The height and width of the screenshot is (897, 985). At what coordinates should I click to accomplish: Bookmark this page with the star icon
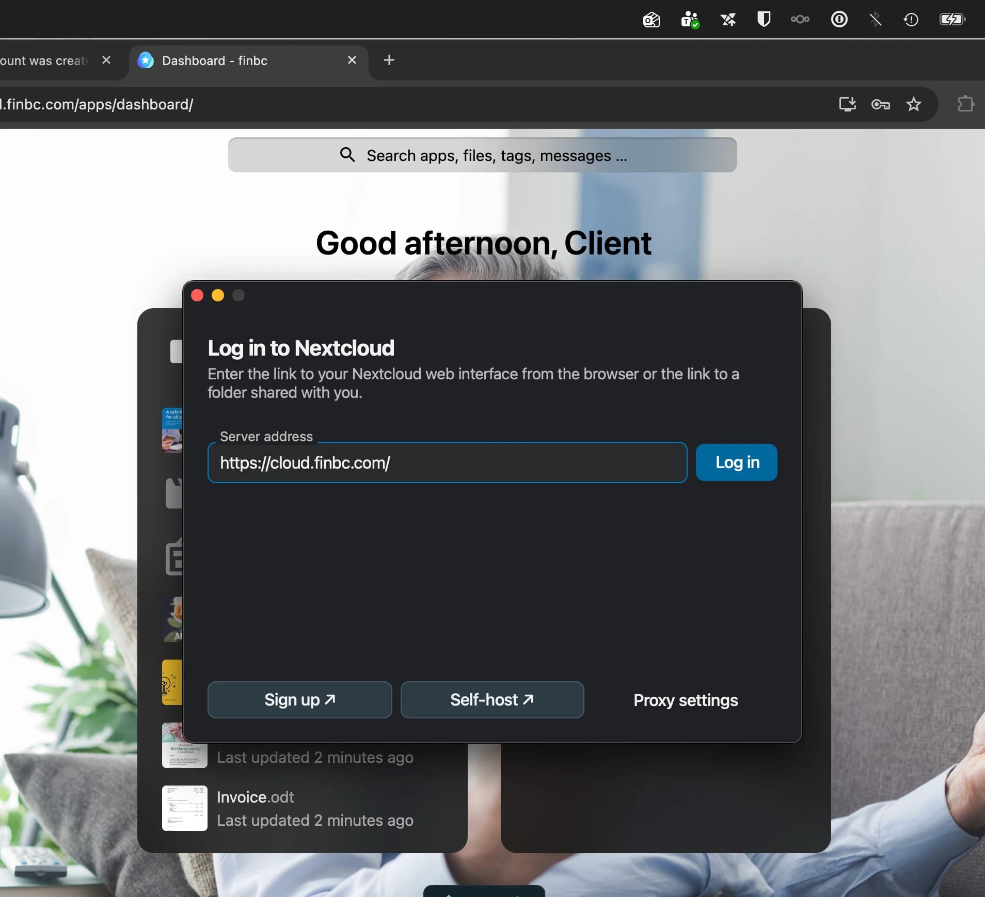[x=913, y=104]
